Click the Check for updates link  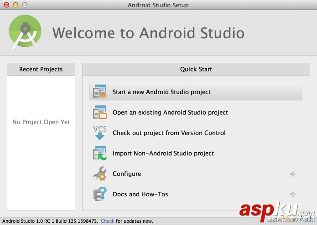tap(108, 221)
